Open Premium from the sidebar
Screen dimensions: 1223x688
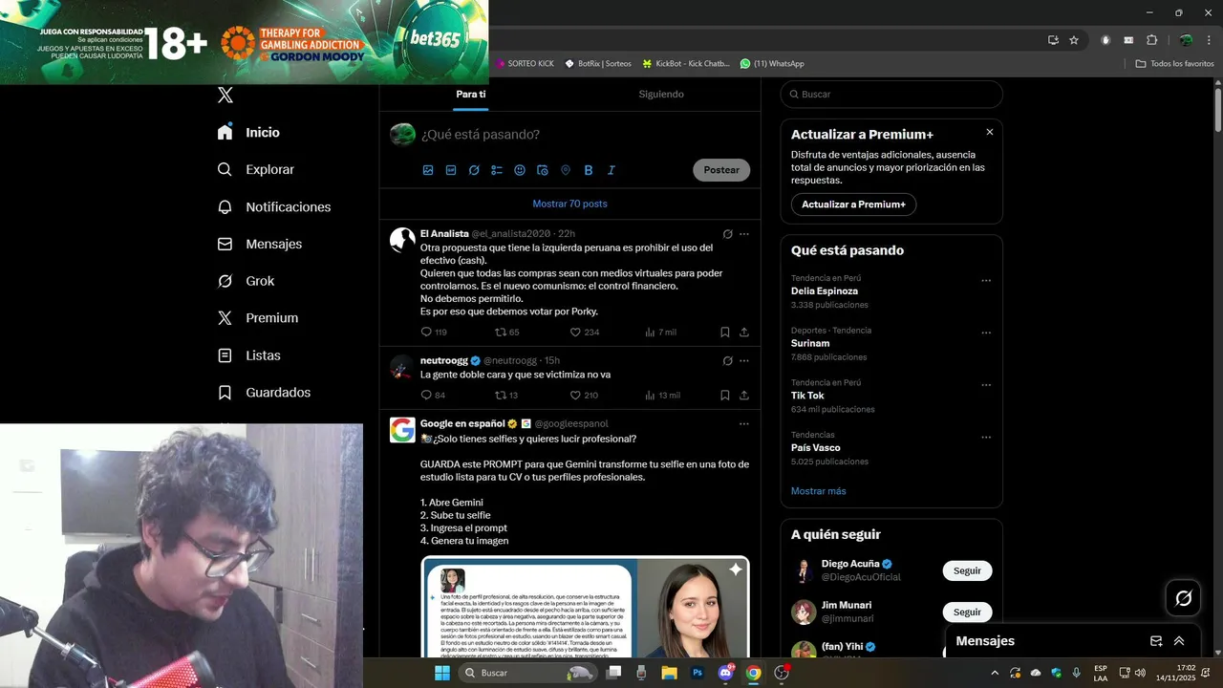coord(257,318)
